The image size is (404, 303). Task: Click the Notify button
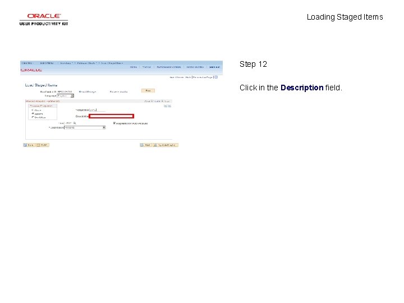(x=43, y=145)
